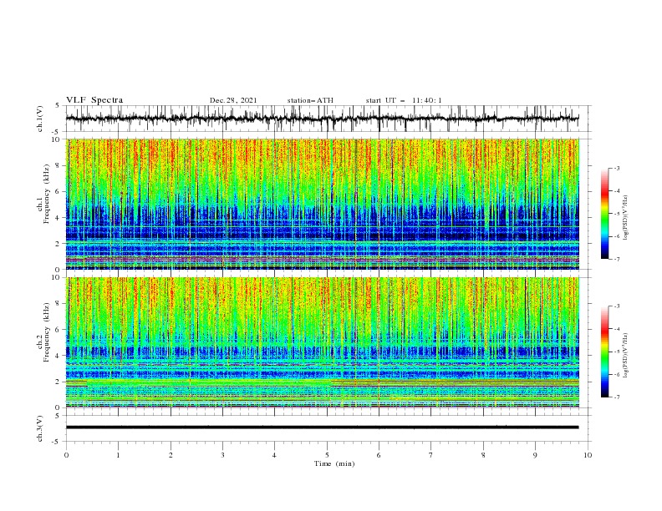Click the '0' tick on the Time axis
The height and width of the screenshot is (511, 662).
66,455
